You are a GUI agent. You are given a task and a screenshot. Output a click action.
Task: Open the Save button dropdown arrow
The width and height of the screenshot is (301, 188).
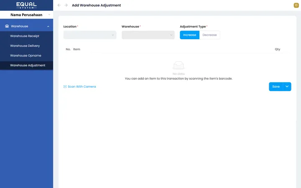tap(287, 86)
